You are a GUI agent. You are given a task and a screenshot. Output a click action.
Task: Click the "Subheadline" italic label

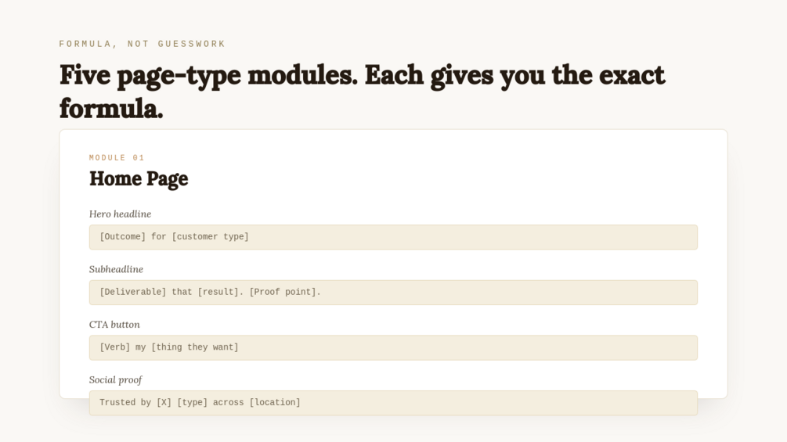tap(116, 269)
